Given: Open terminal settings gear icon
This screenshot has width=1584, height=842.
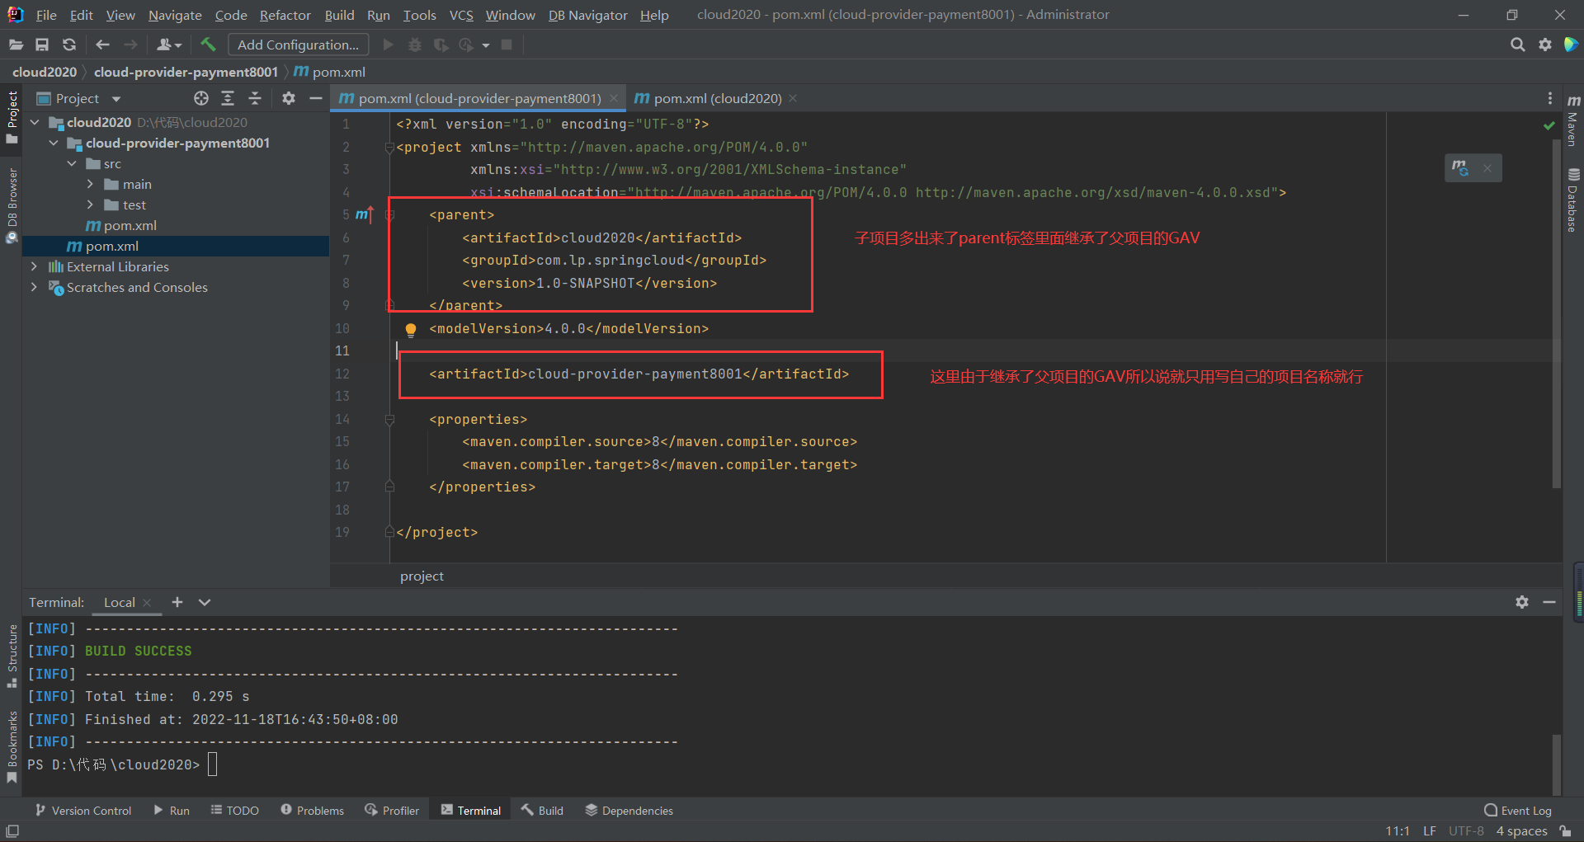Looking at the screenshot, I should pyautogui.click(x=1522, y=602).
